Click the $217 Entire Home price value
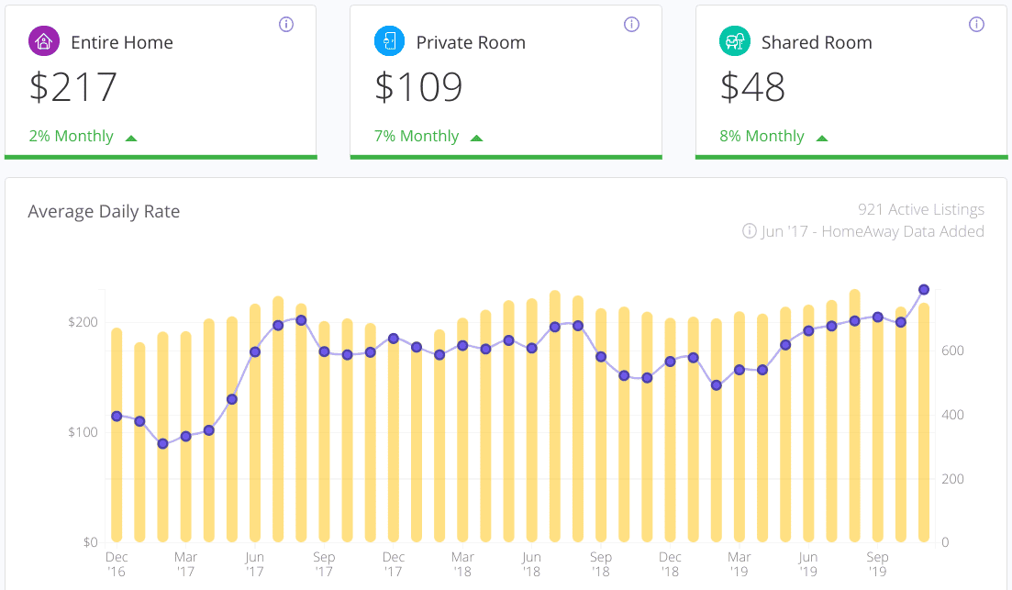 (x=73, y=88)
